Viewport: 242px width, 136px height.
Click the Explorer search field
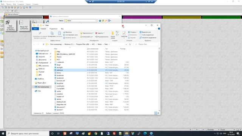[146, 45]
